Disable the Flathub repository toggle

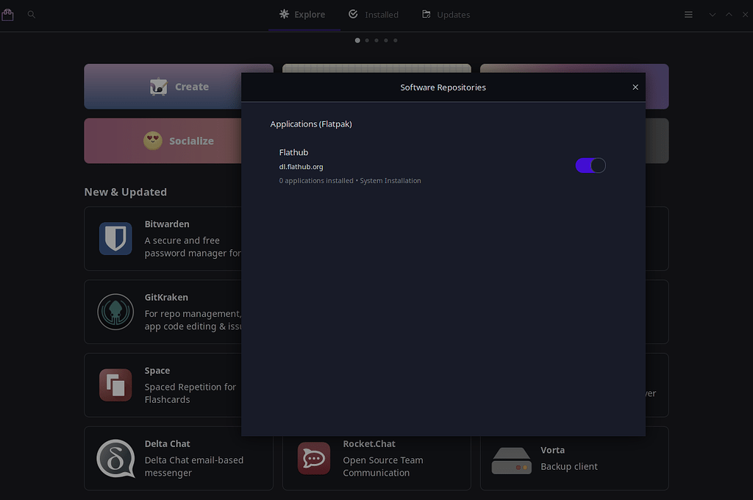pos(590,165)
